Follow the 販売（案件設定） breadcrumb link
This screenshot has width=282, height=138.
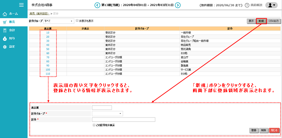39,14
